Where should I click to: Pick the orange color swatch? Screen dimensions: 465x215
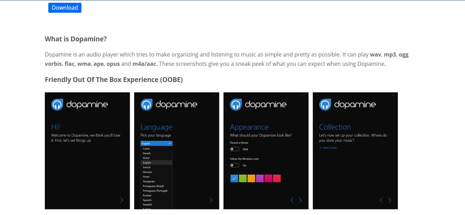251,178
